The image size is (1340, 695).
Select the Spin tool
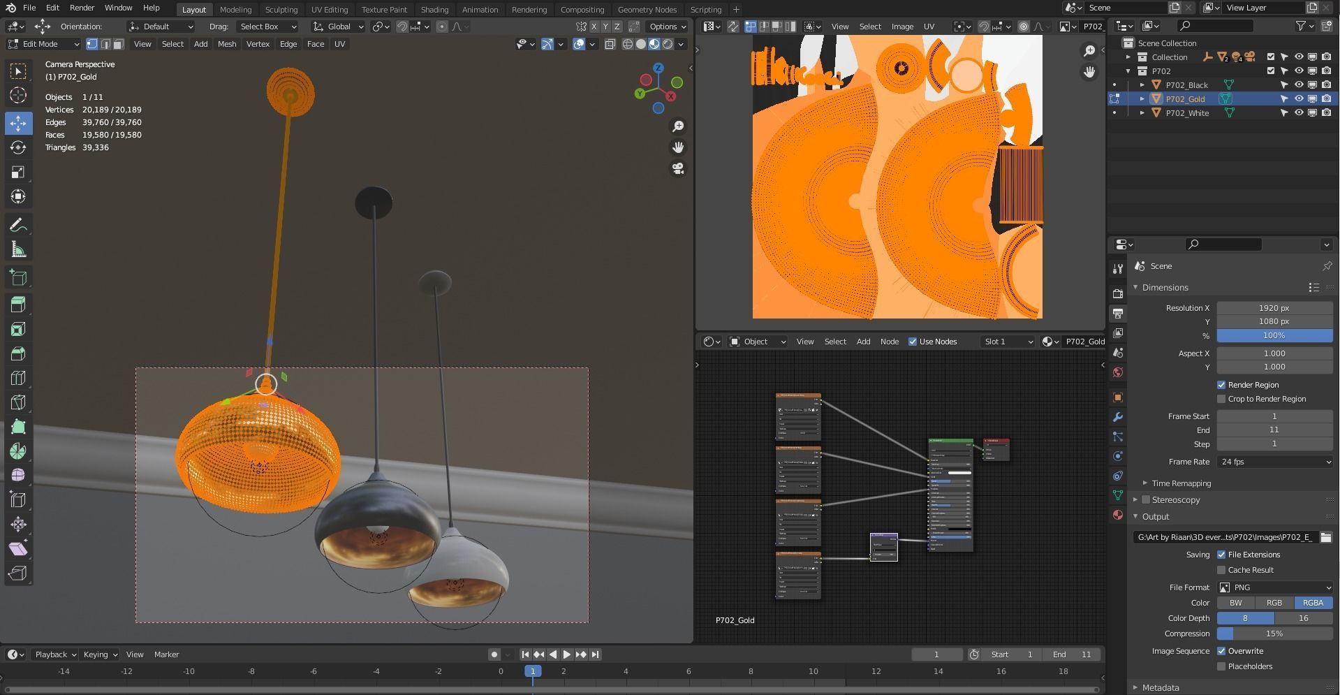point(18,451)
